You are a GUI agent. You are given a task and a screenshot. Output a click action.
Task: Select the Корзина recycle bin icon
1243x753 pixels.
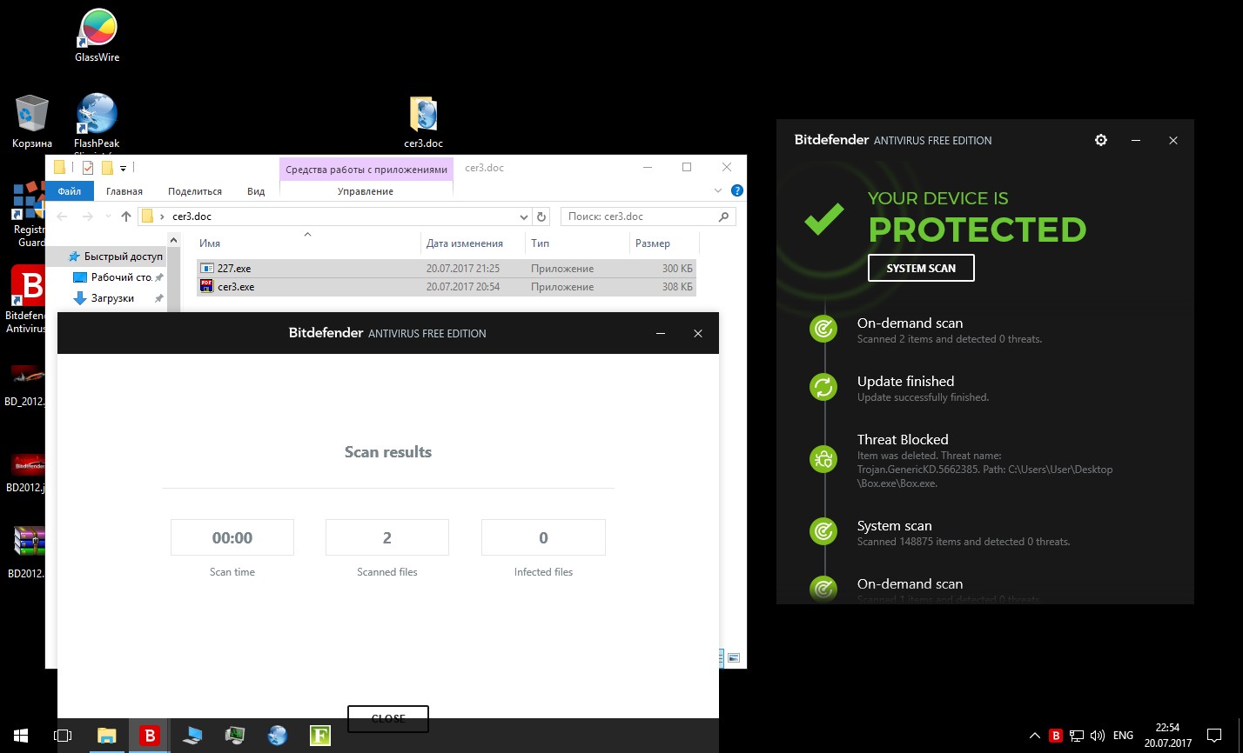(32, 122)
